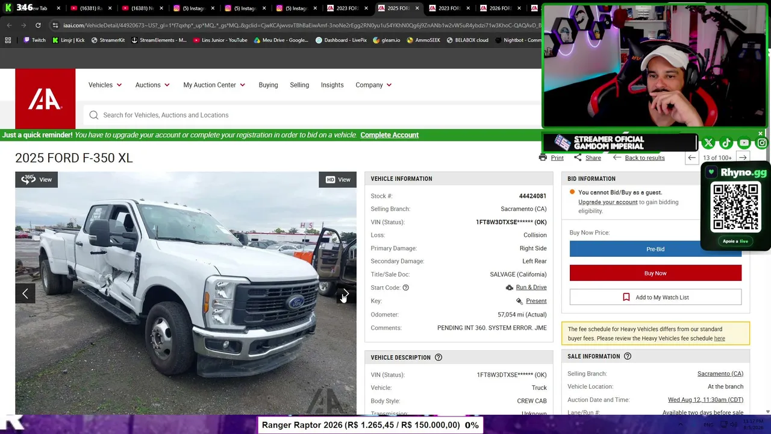The image size is (771, 434).
Task: Switch to the first YouTube (16381) tab
Action: coord(92,8)
